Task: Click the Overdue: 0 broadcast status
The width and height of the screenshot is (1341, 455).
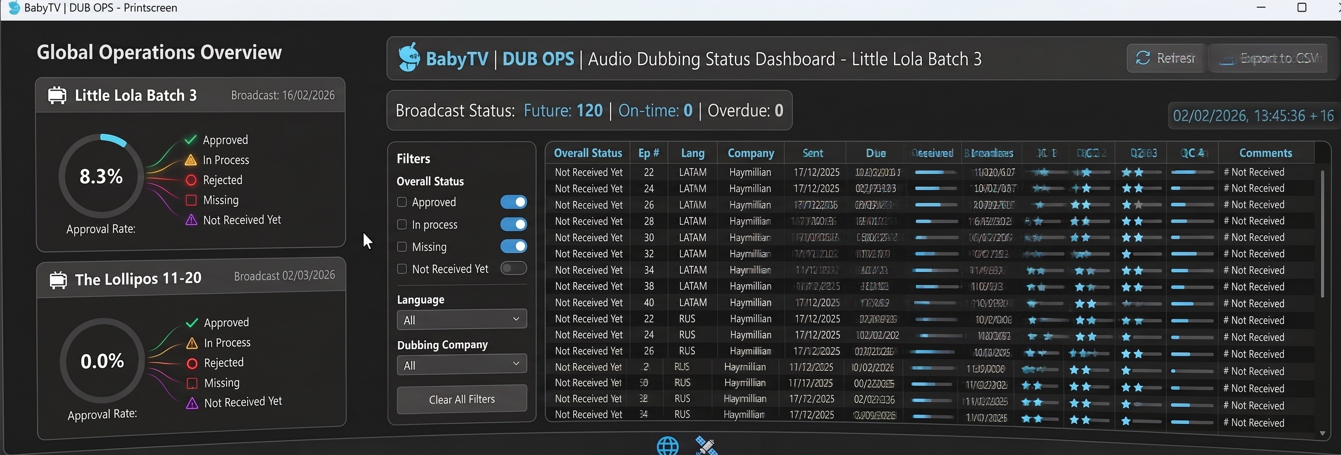Action: click(x=745, y=110)
